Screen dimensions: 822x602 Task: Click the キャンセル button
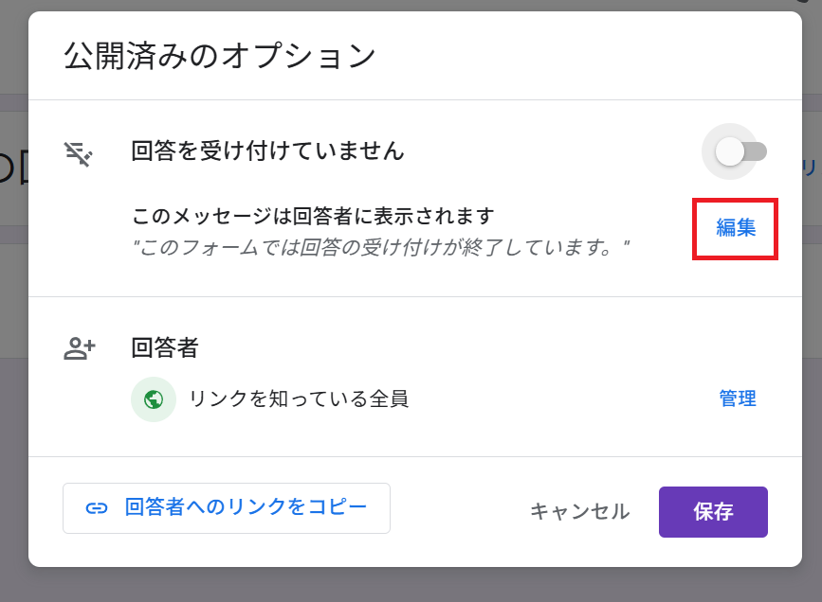580,511
